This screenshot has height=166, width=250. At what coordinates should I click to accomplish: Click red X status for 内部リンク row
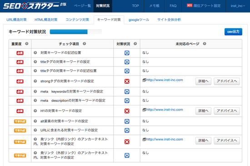127,142
